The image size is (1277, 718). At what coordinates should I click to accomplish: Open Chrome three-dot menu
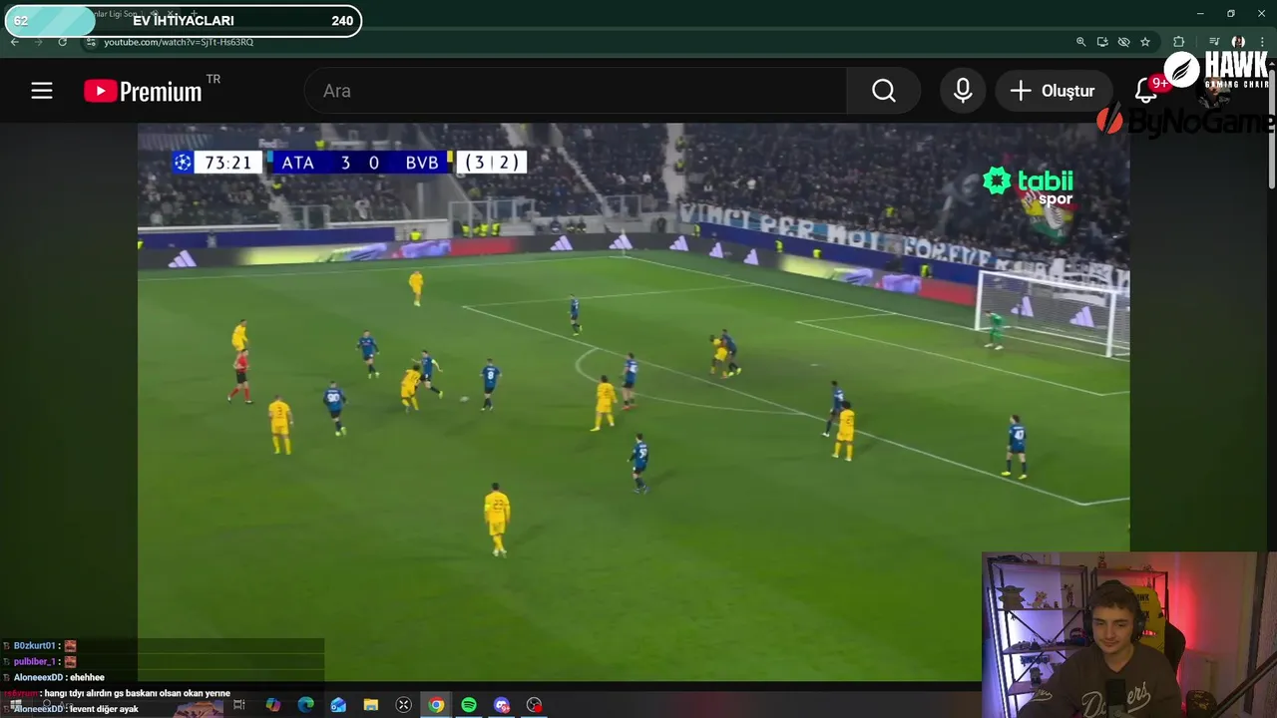pyautogui.click(x=1263, y=42)
